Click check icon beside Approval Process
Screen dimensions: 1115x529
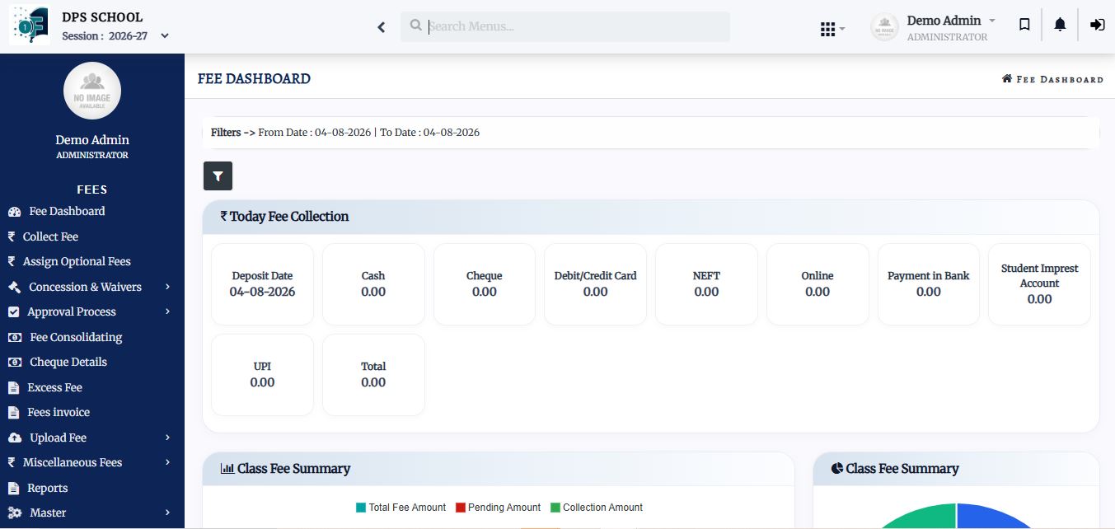click(x=13, y=312)
